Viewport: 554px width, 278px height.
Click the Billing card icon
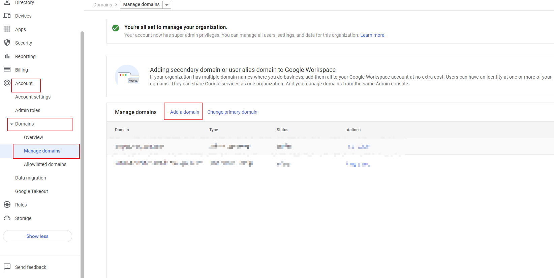click(7, 69)
